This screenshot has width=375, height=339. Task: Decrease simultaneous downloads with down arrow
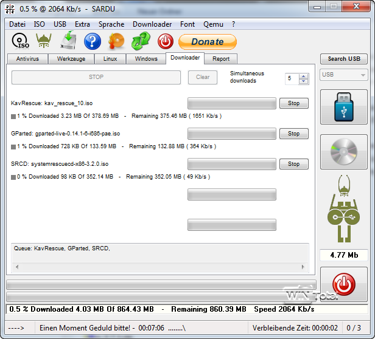coord(304,81)
